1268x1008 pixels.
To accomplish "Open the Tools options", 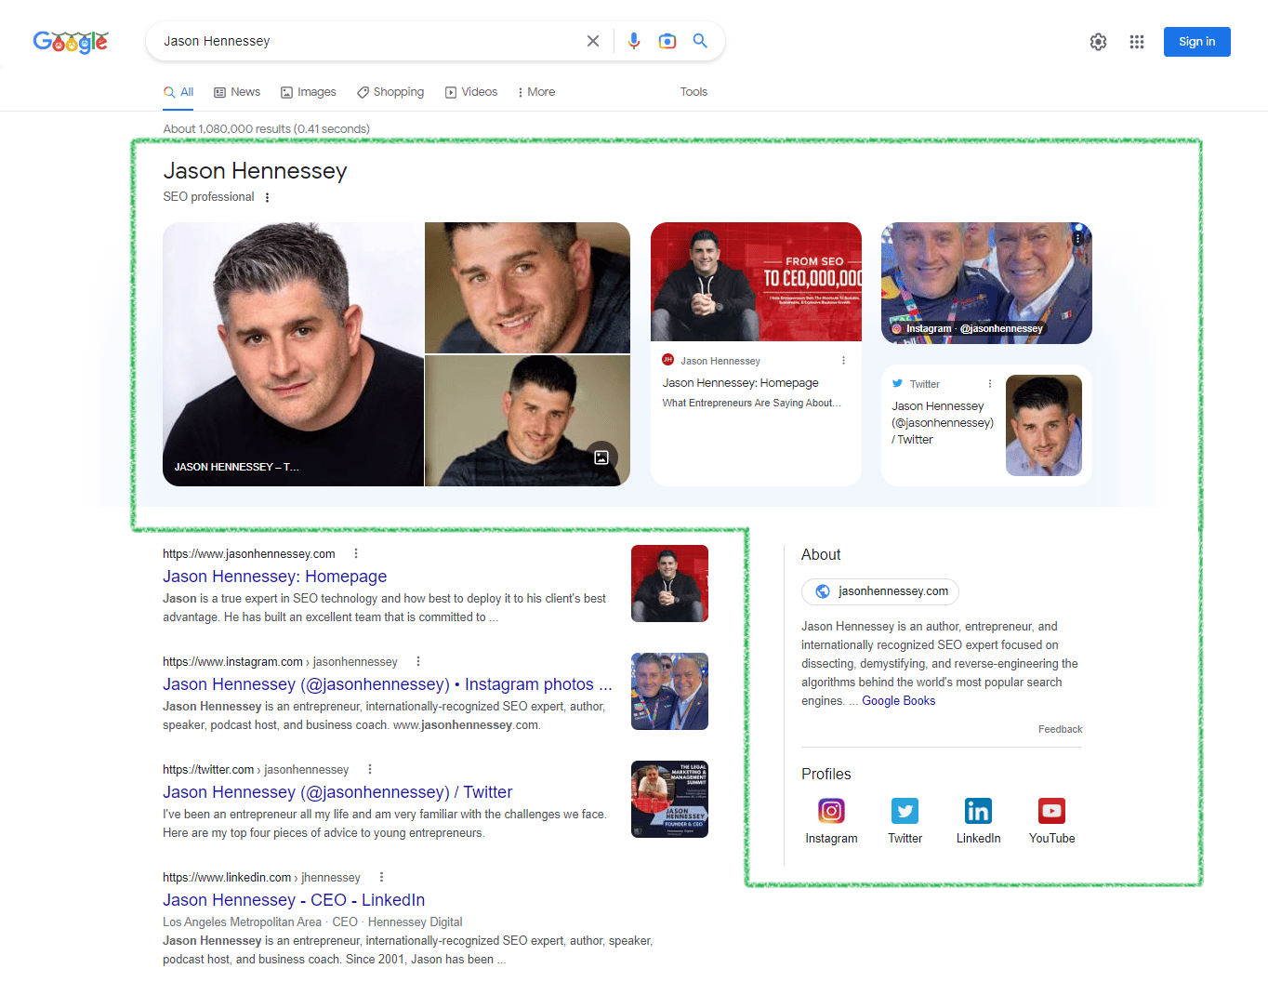I will (693, 92).
